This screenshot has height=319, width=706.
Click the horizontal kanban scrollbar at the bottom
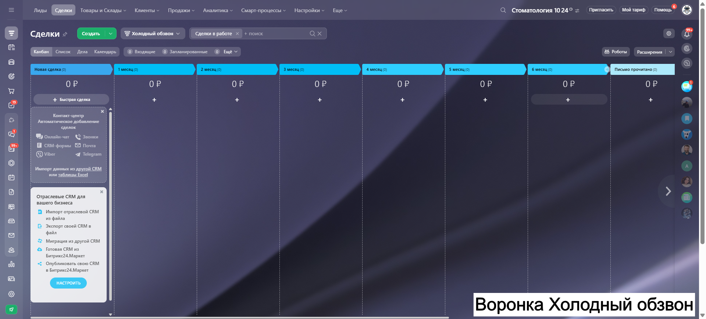[240, 318]
